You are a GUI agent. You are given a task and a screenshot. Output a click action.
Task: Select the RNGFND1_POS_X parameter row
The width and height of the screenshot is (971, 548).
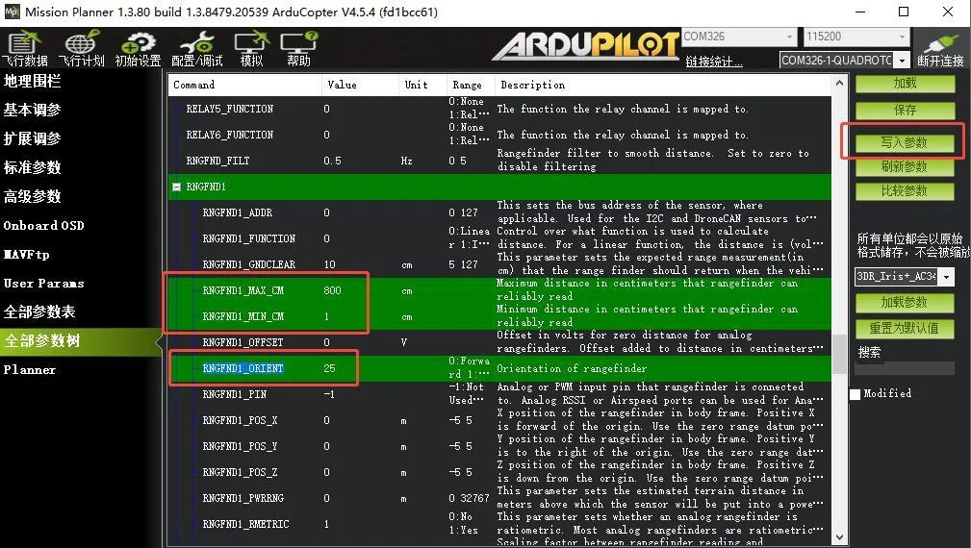(x=501, y=420)
